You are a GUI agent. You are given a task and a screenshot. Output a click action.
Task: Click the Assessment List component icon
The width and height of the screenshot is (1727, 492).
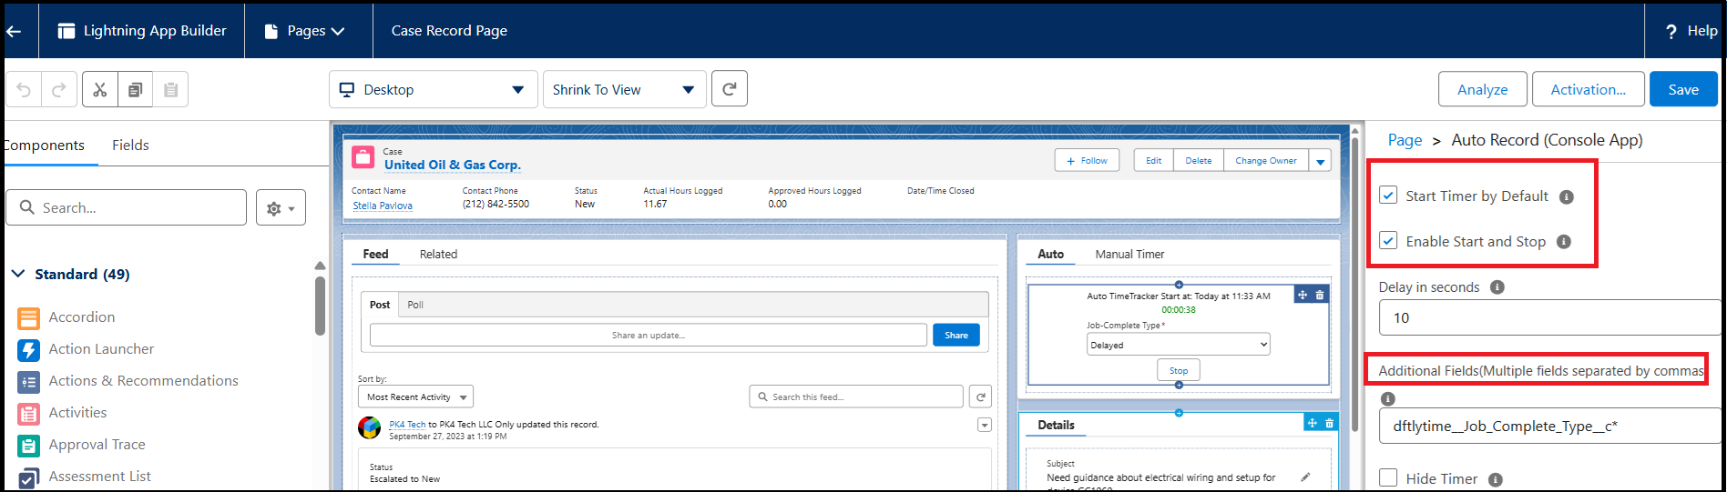(29, 477)
